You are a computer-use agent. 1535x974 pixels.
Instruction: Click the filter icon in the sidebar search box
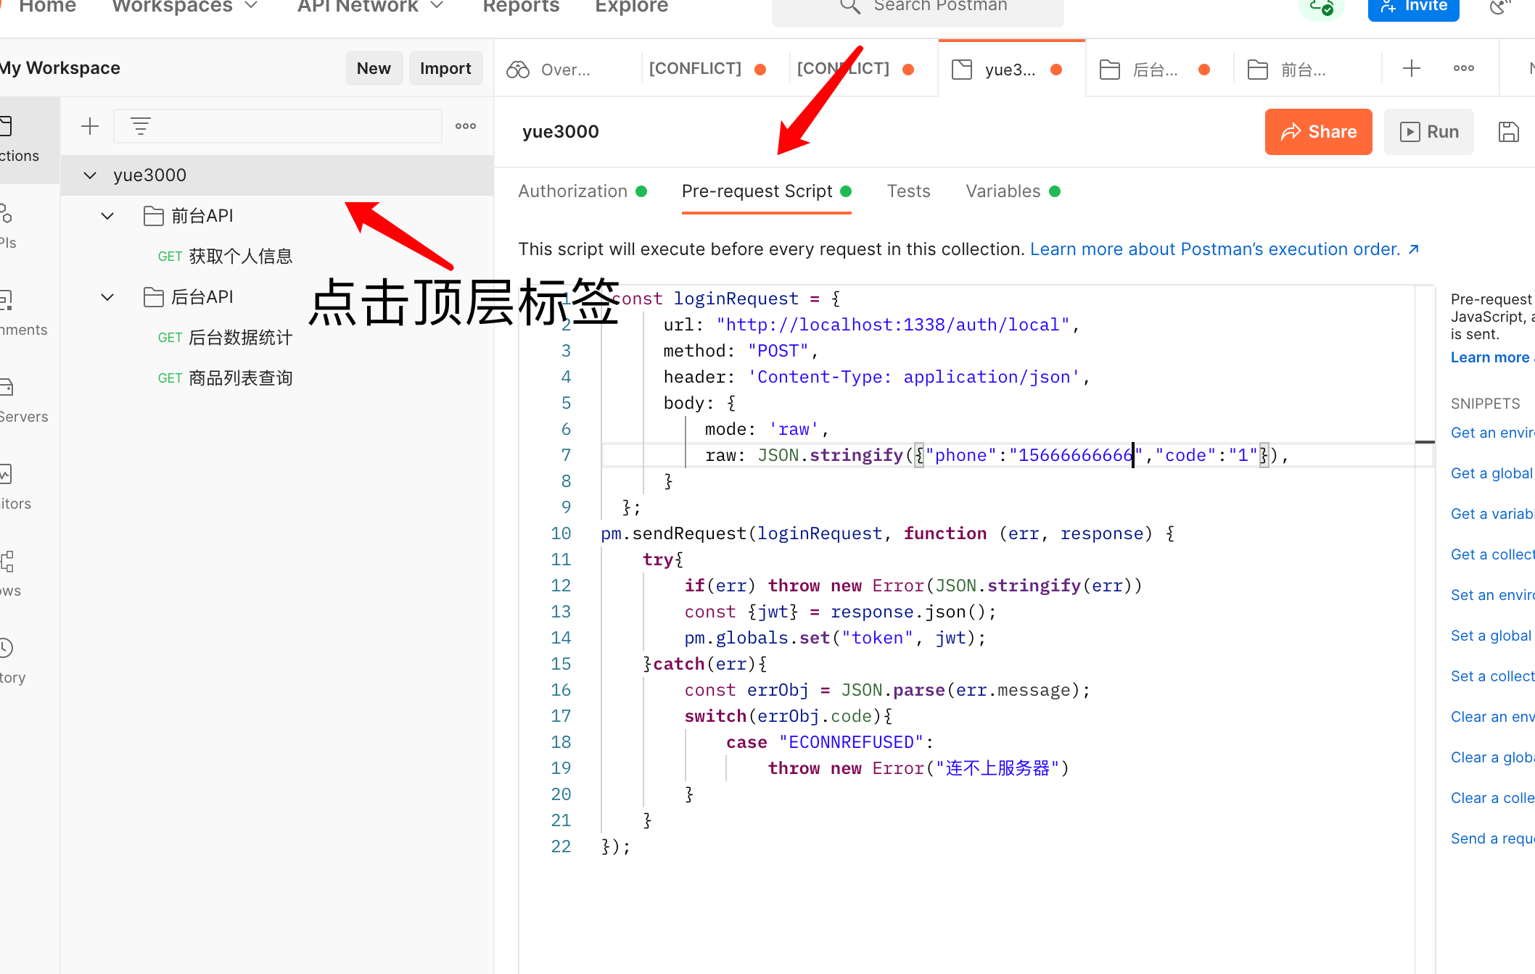click(x=141, y=126)
